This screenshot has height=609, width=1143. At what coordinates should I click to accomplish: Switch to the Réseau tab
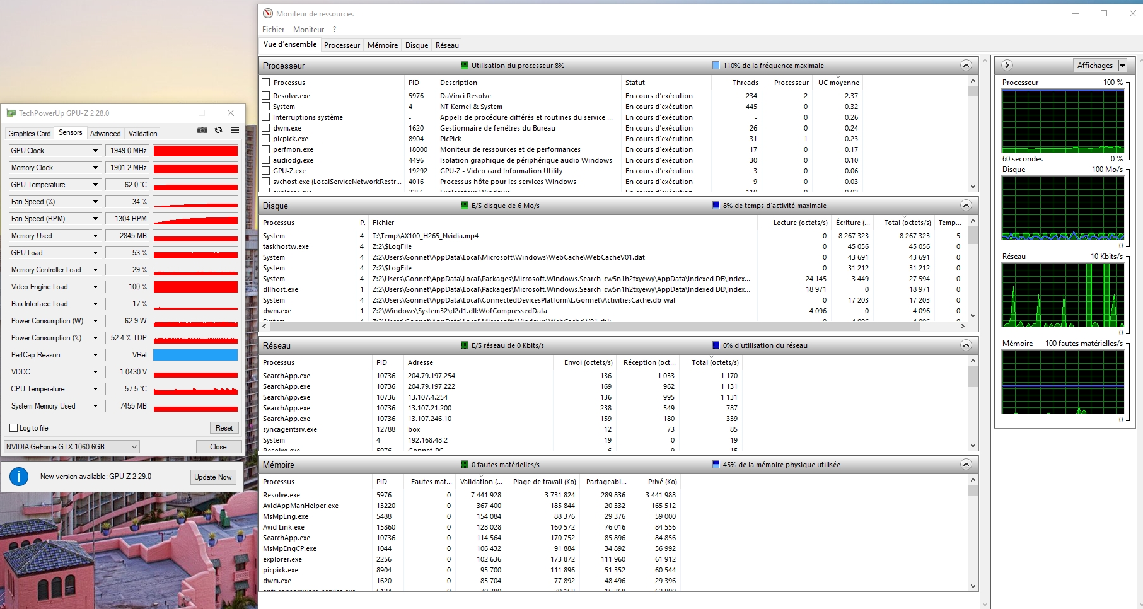point(447,45)
